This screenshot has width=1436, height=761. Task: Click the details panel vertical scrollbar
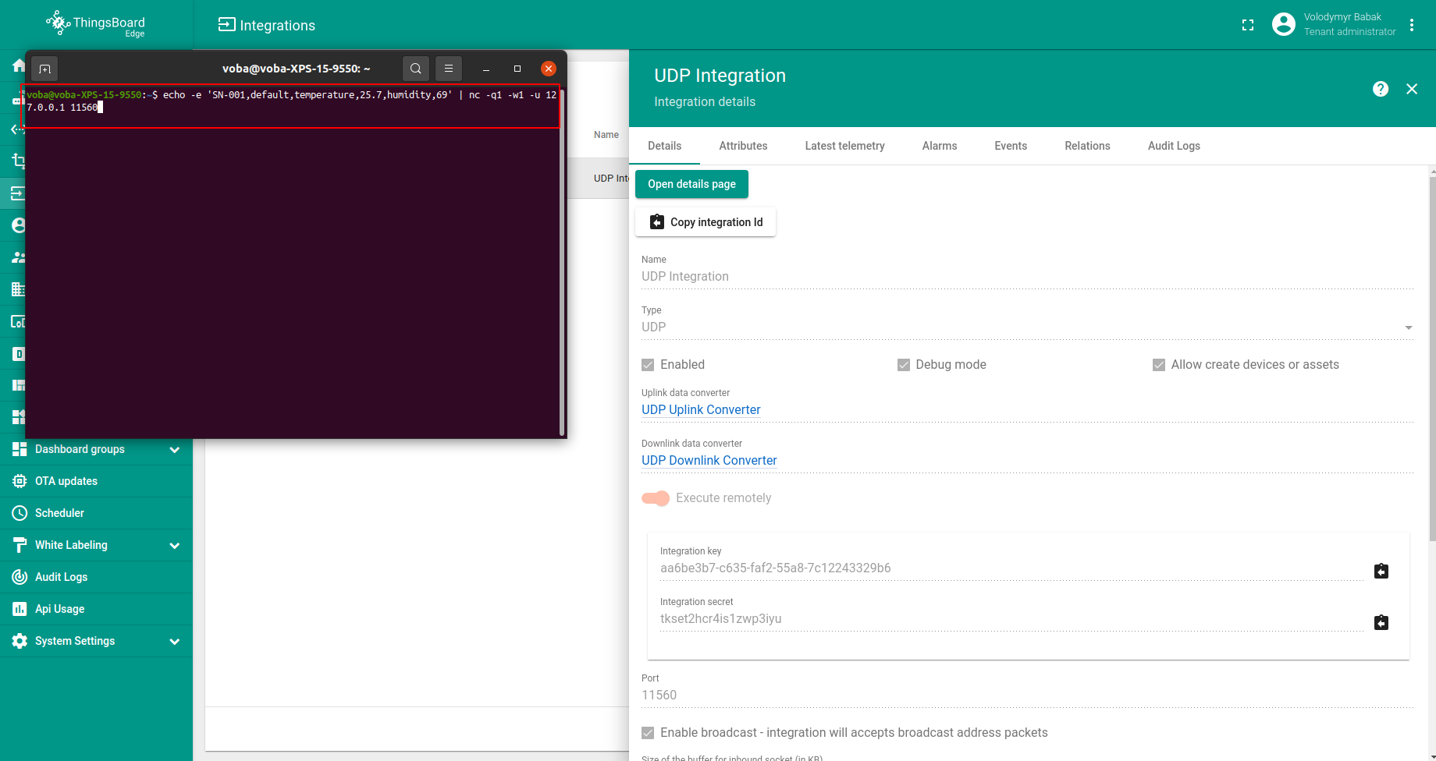(1432, 359)
